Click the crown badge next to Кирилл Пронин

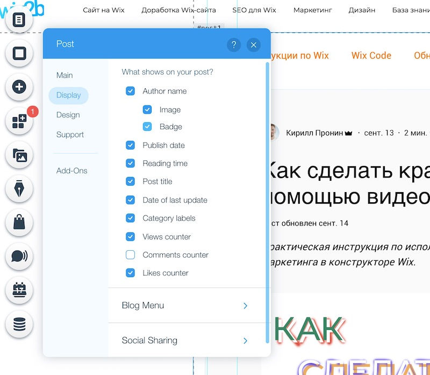click(348, 133)
